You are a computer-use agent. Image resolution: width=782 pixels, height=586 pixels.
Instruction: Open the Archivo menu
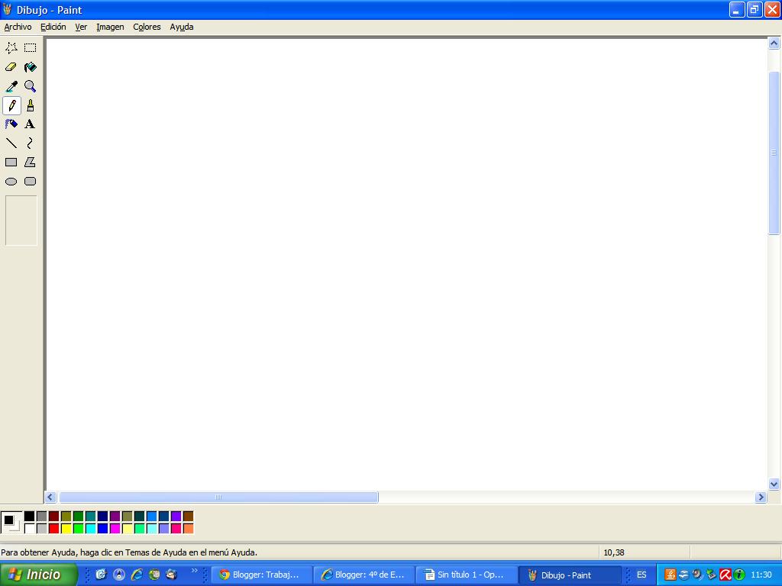18,27
